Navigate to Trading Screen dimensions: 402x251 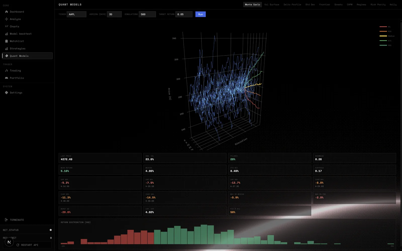pos(27,71)
